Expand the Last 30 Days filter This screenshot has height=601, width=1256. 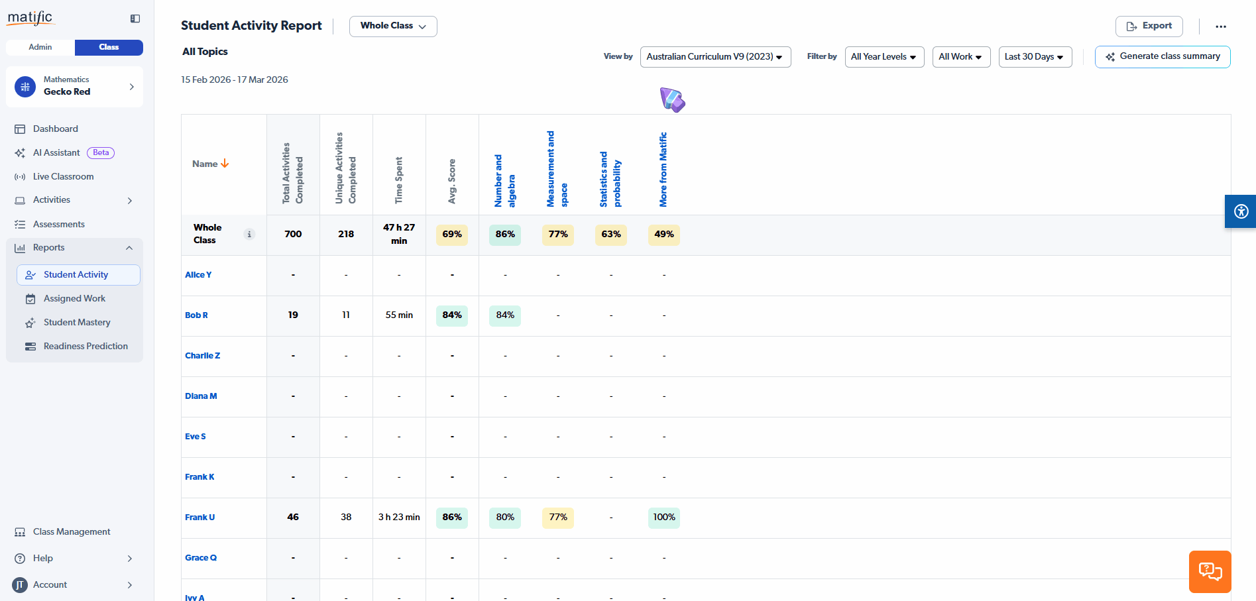(x=1034, y=57)
